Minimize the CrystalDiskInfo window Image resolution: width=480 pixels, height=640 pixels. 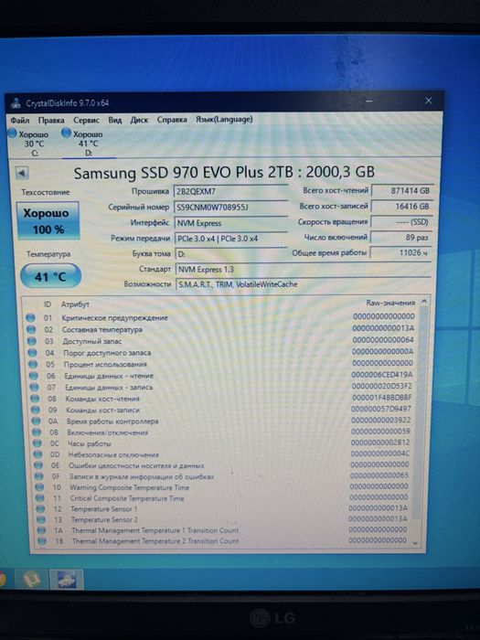(368, 101)
